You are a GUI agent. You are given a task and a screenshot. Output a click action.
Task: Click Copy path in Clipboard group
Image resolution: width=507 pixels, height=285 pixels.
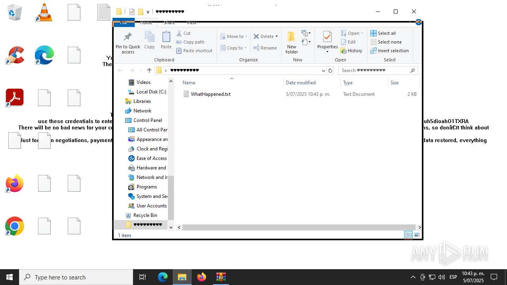(190, 42)
